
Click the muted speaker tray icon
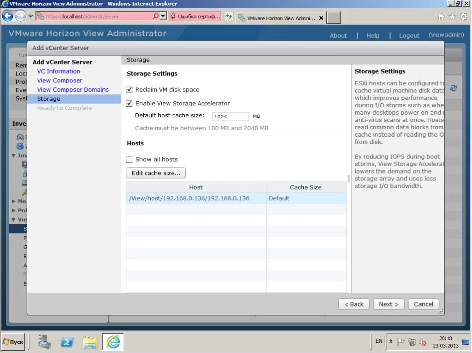423,342
